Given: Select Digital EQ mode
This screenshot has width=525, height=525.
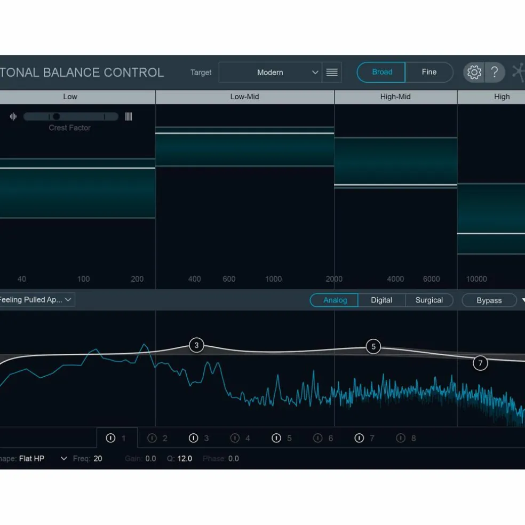Looking at the screenshot, I should [381, 300].
